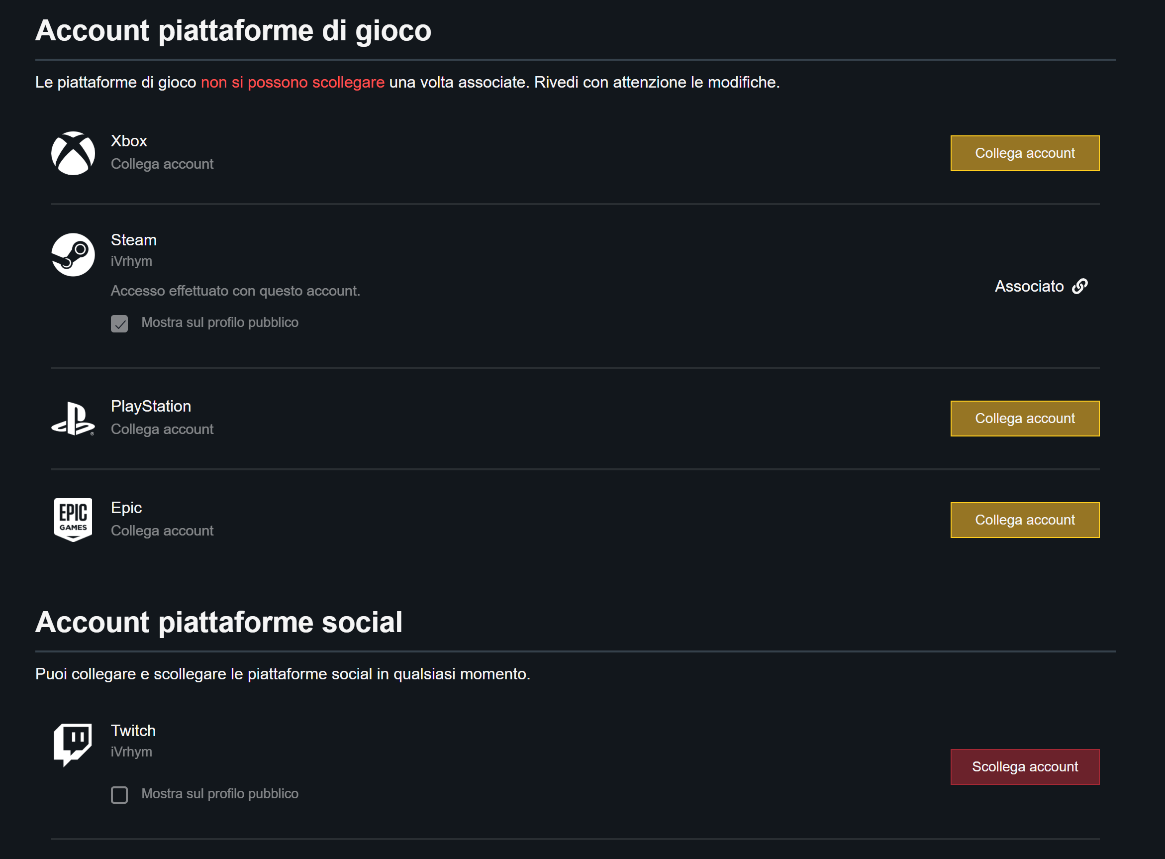The height and width of the screenshot is (859, 1165).
Task: Click the Xbox logo icon
Action: (x=73, y=153)
